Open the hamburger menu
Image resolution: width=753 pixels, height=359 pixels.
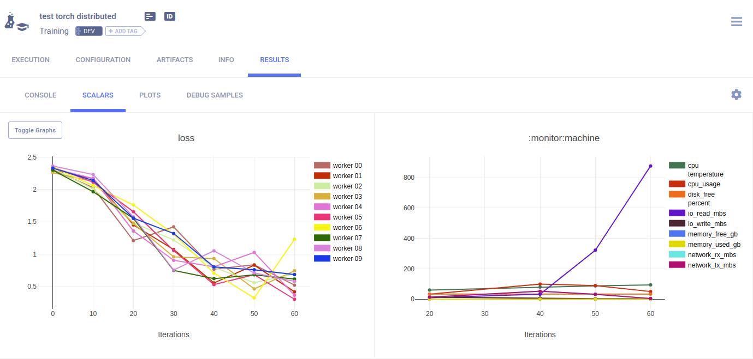[x=736, y=22]
